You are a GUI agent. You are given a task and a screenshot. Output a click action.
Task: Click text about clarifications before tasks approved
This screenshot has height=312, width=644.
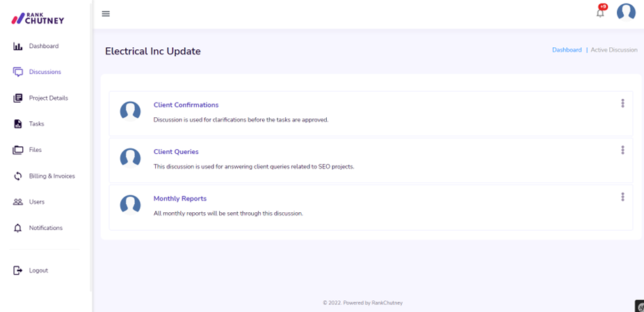click(241, 120)
